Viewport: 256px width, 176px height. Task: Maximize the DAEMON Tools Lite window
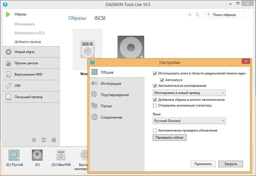(x=238, y=3)
